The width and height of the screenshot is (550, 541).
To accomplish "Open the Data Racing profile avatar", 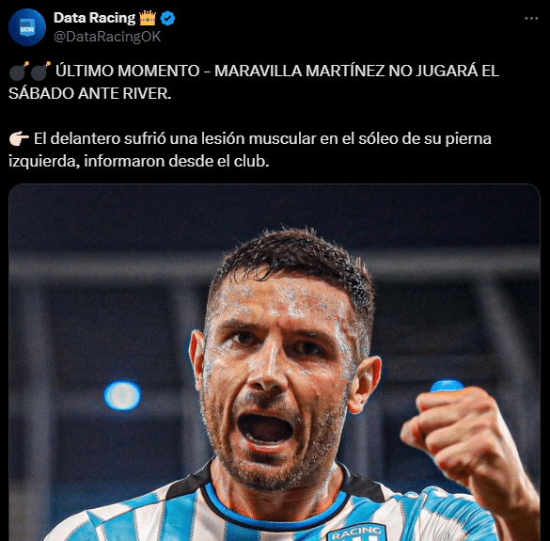I will [x=27, y=27].
